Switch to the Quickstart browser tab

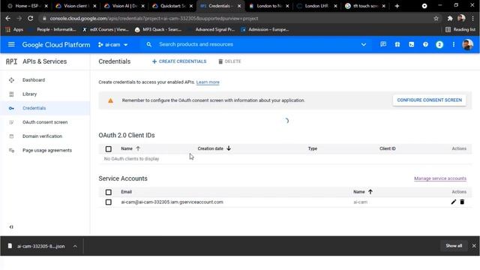172,6
